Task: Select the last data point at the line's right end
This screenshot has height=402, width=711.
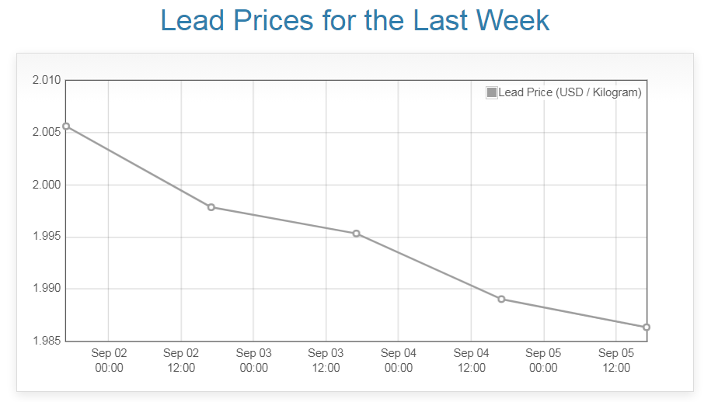Action: [647, 327]
